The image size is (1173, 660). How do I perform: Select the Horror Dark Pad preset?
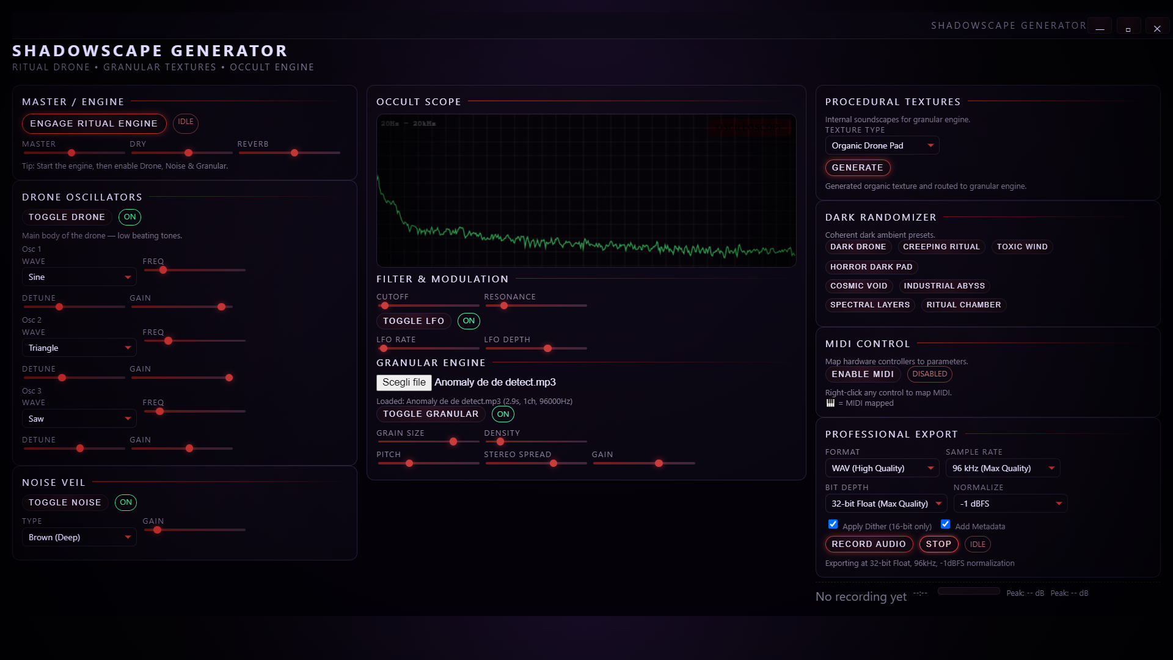(x=871, y=267)
